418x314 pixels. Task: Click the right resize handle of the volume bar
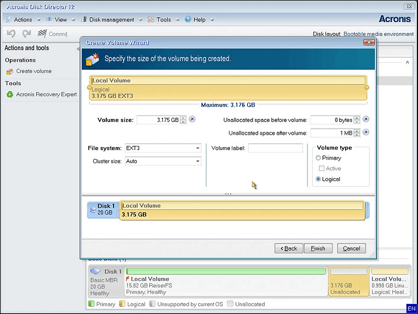pos(367,87)
